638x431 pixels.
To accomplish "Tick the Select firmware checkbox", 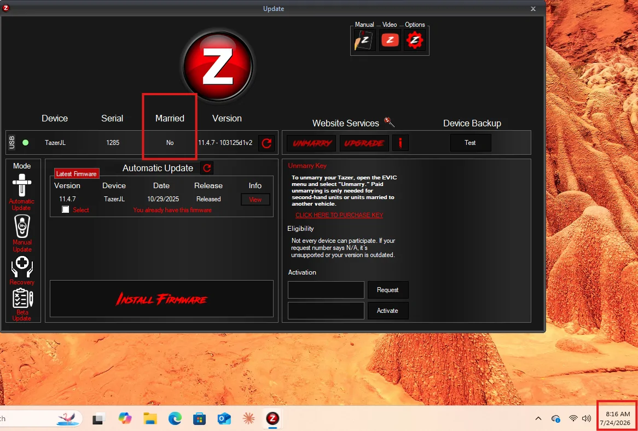I will [66, 209].
